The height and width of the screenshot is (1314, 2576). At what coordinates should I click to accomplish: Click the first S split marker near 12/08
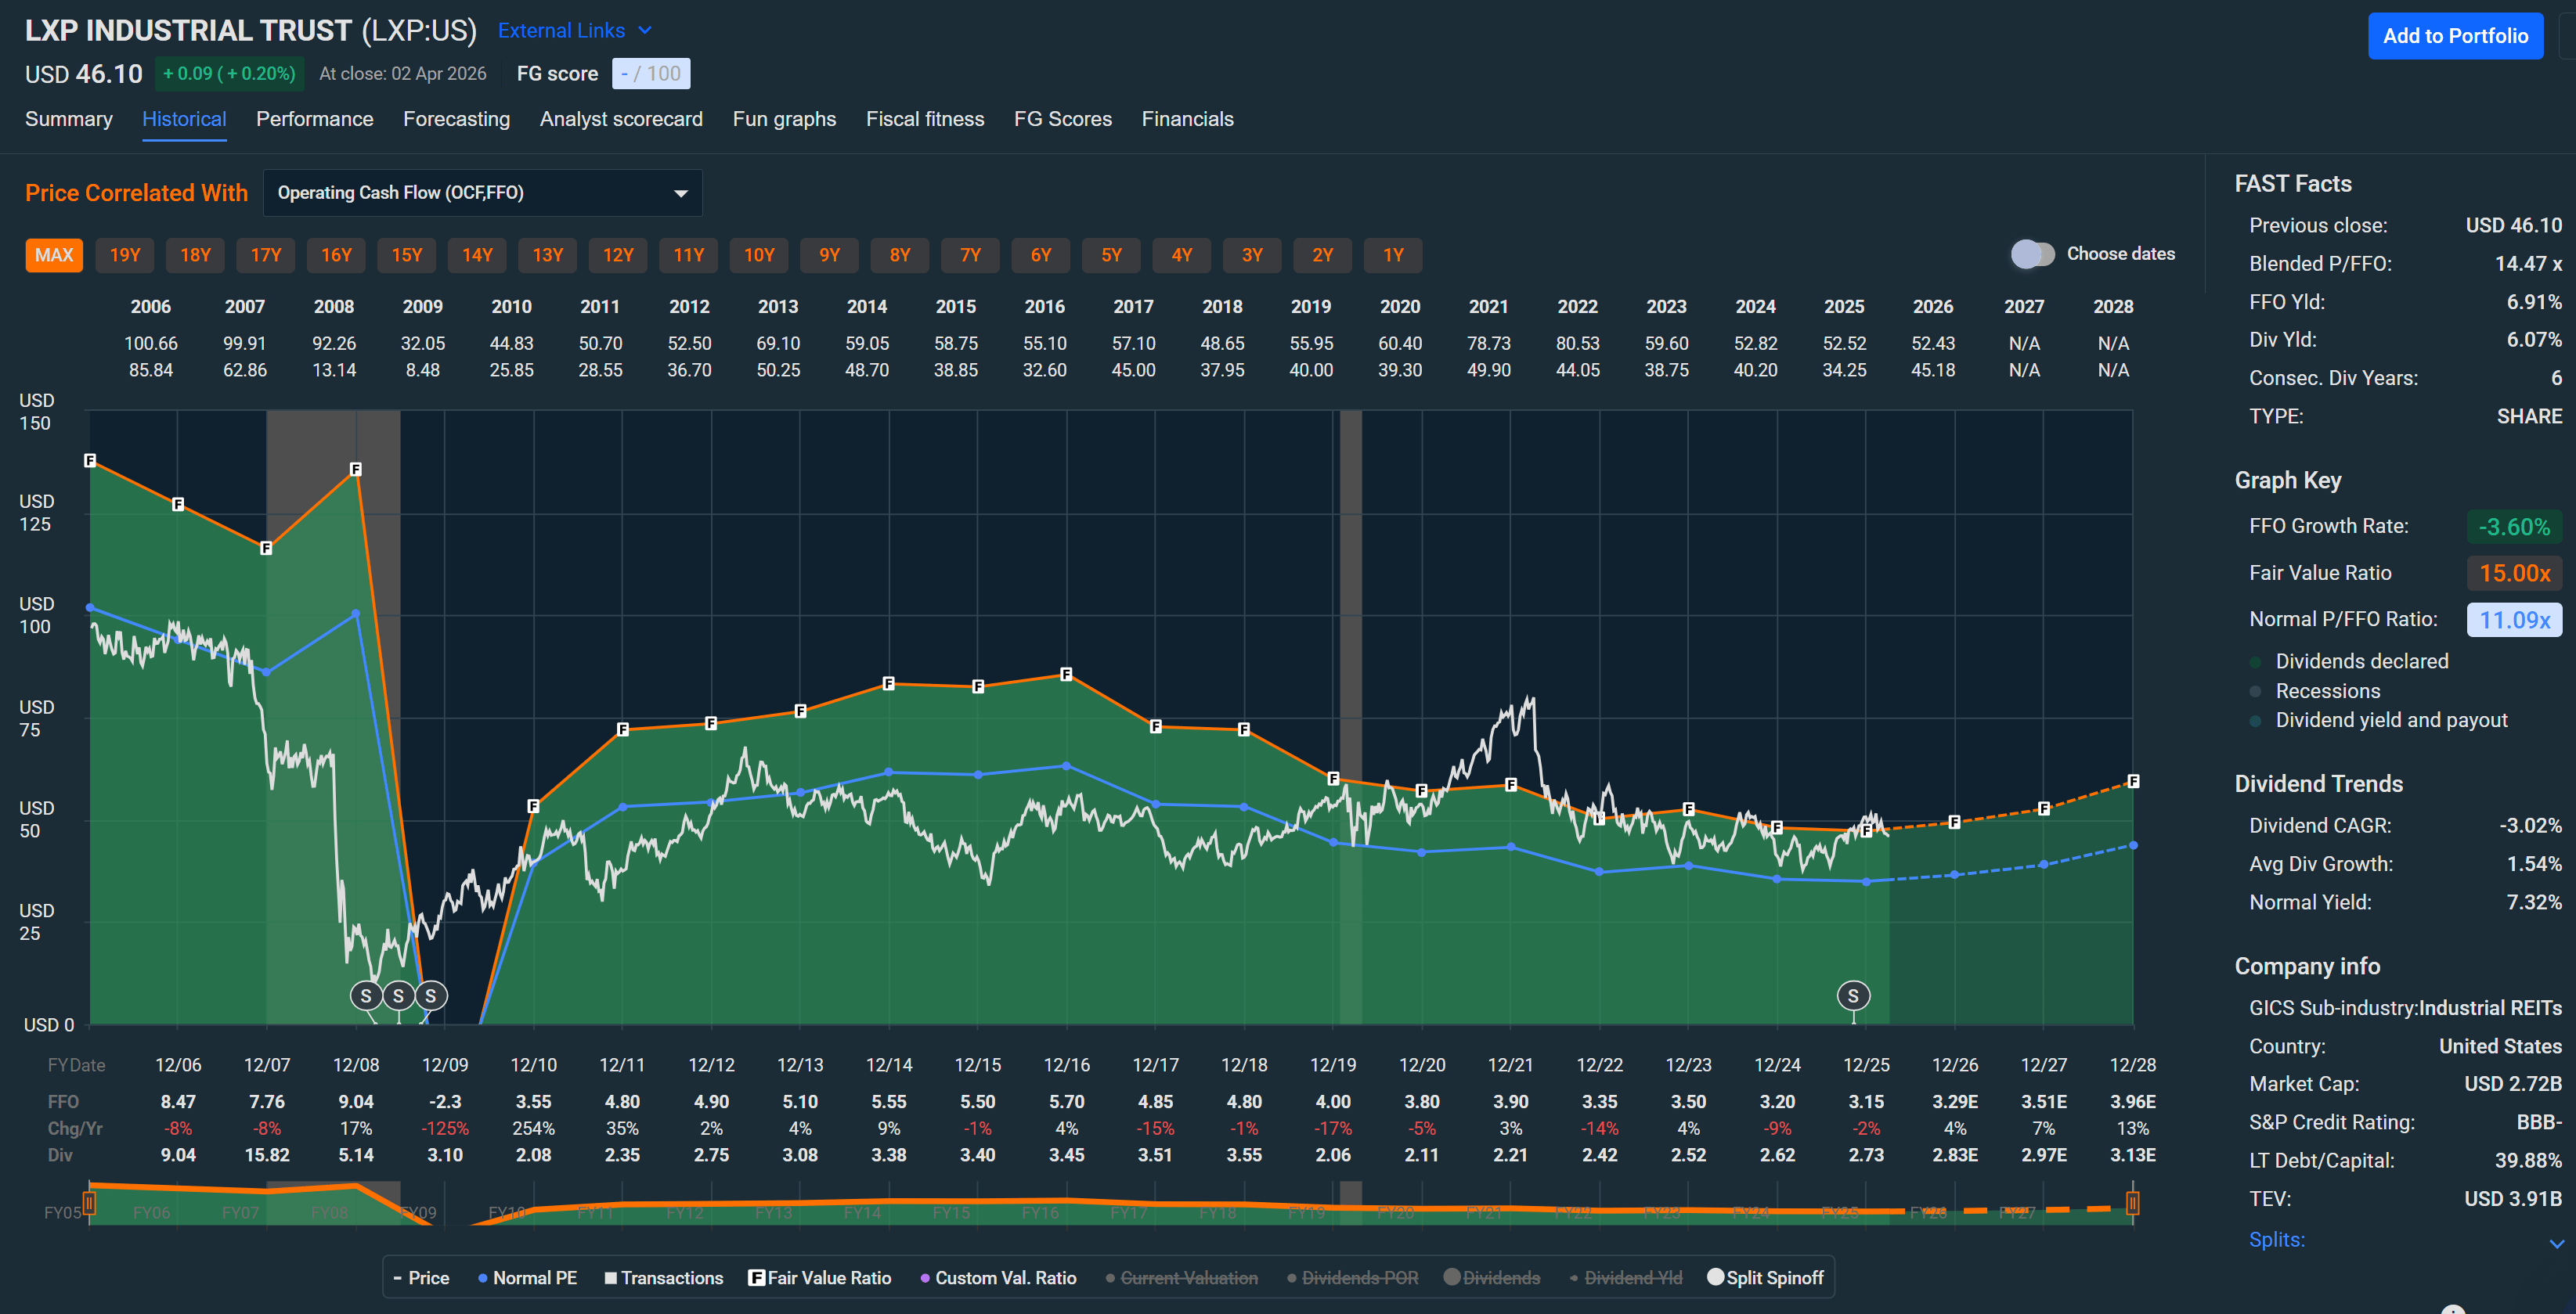366,995
